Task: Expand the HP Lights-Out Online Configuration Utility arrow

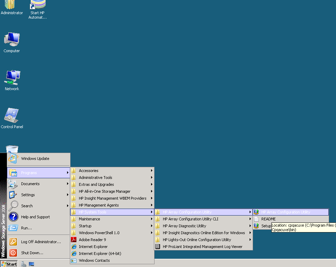Action: coord(250,240)
